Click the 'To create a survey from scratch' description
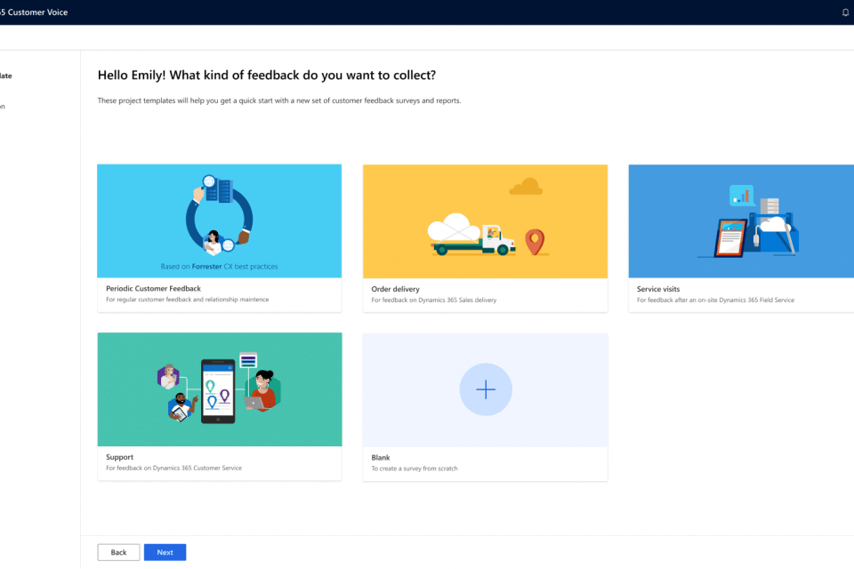 tap(415, 469)
